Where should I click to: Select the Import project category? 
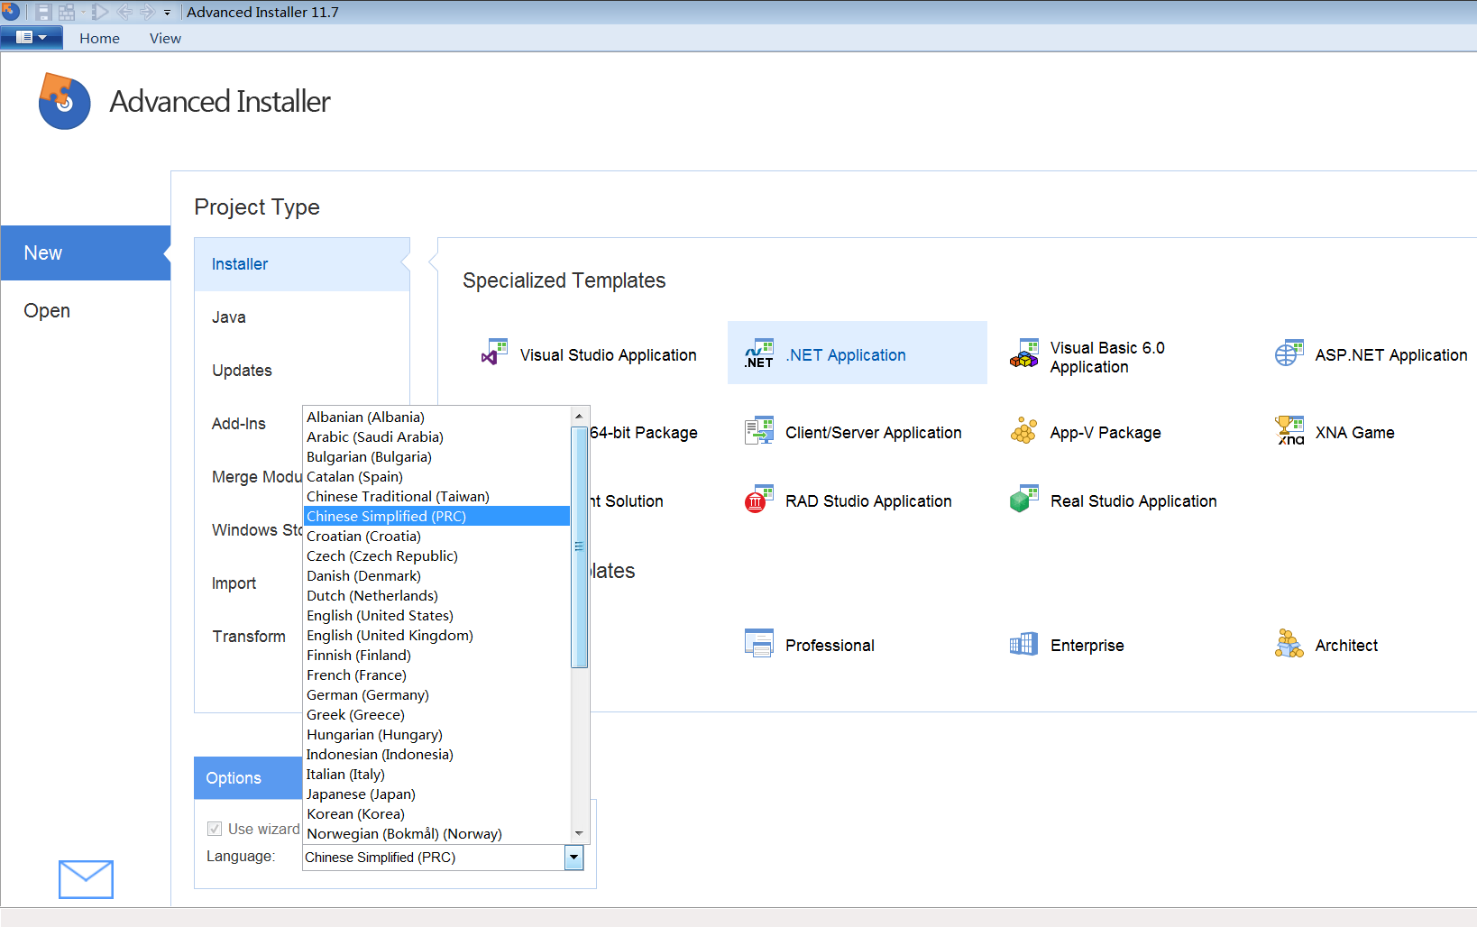pos(234,583)
